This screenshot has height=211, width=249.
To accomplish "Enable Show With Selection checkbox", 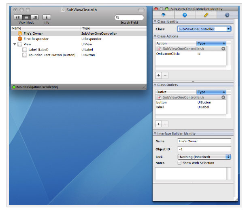I will tap(179, 163).
